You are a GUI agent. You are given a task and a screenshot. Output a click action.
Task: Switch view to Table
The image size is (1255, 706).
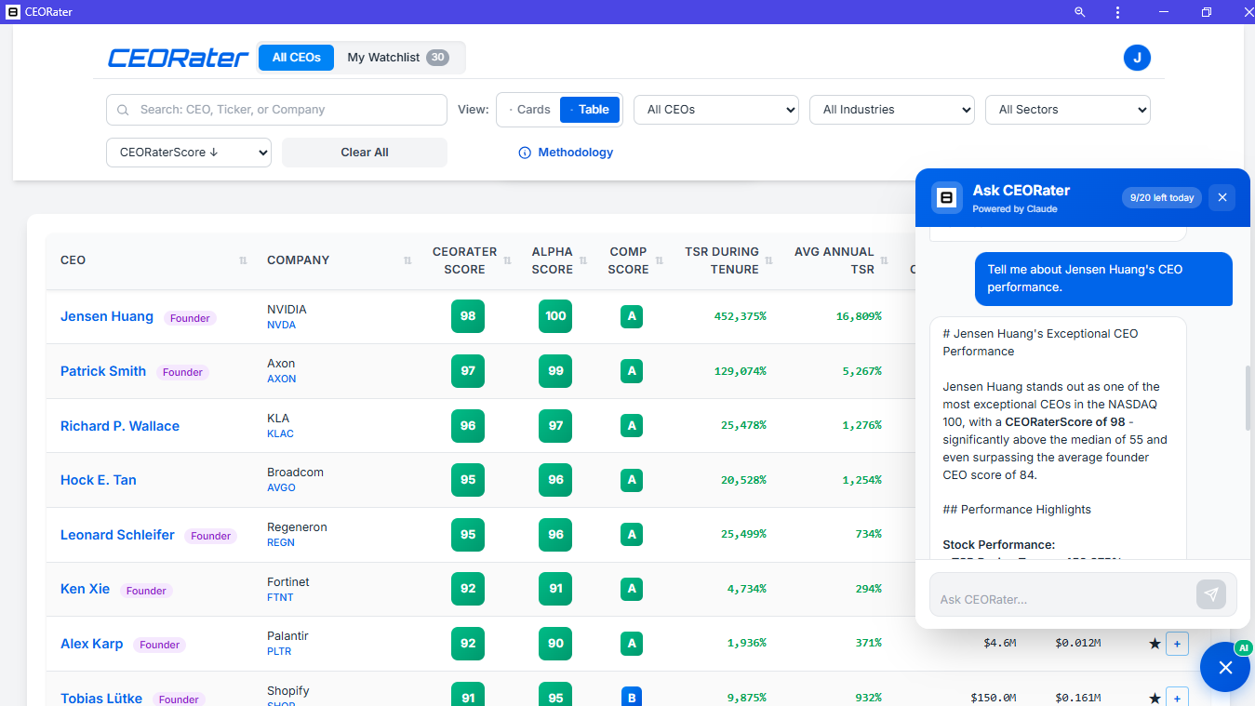[590, 110]
